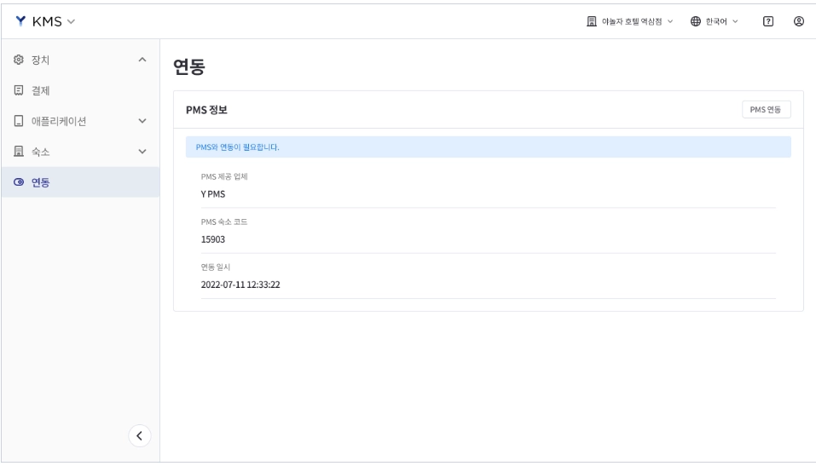Click the building icon next to 숙소
The image size is (816, 466).
click(x=19, y=152)
